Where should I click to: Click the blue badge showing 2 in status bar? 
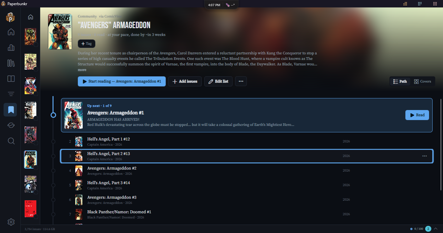point(428,229)
